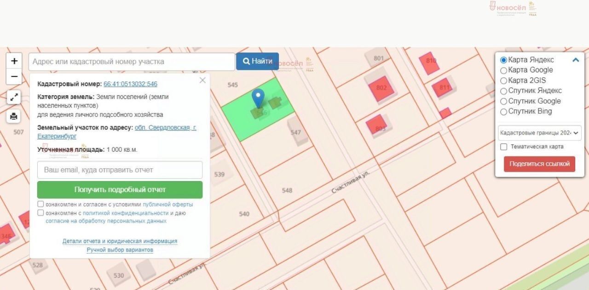
Task: Click the printer icon to print map
Action: point(14,116)
